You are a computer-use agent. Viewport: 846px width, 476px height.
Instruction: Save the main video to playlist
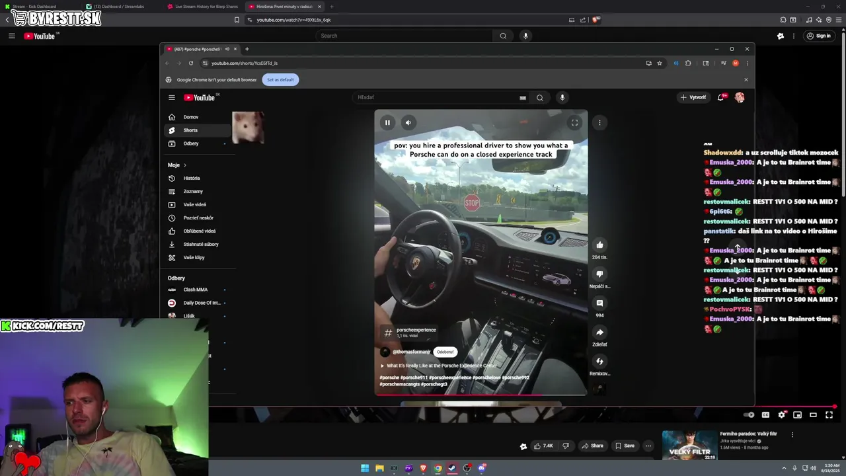[x=625, y=446]
